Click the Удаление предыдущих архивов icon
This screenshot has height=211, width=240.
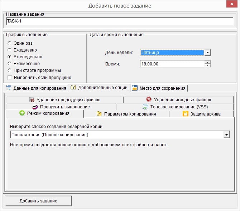point(32,99)
